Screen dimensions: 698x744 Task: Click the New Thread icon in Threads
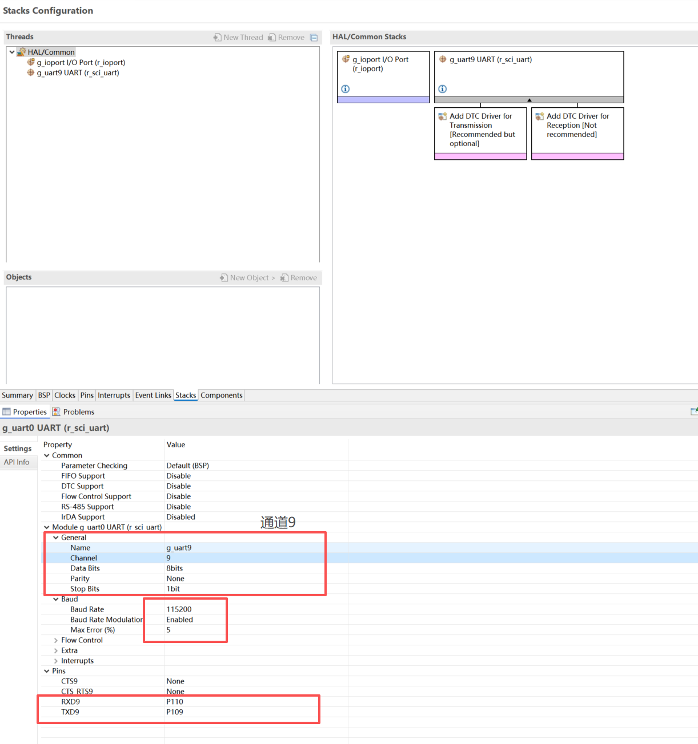click(x=217, y=38)
